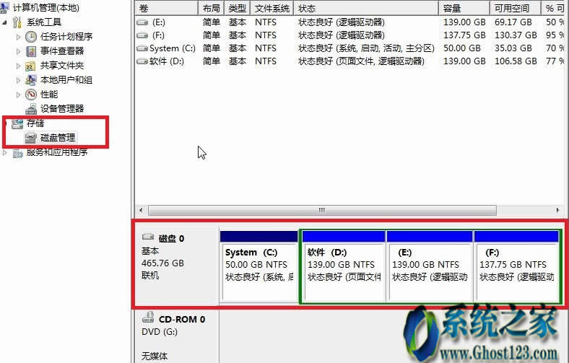Click the volume list right scroll arrow
This screenshot has width=569, height=363.
(x=557, y=210)
